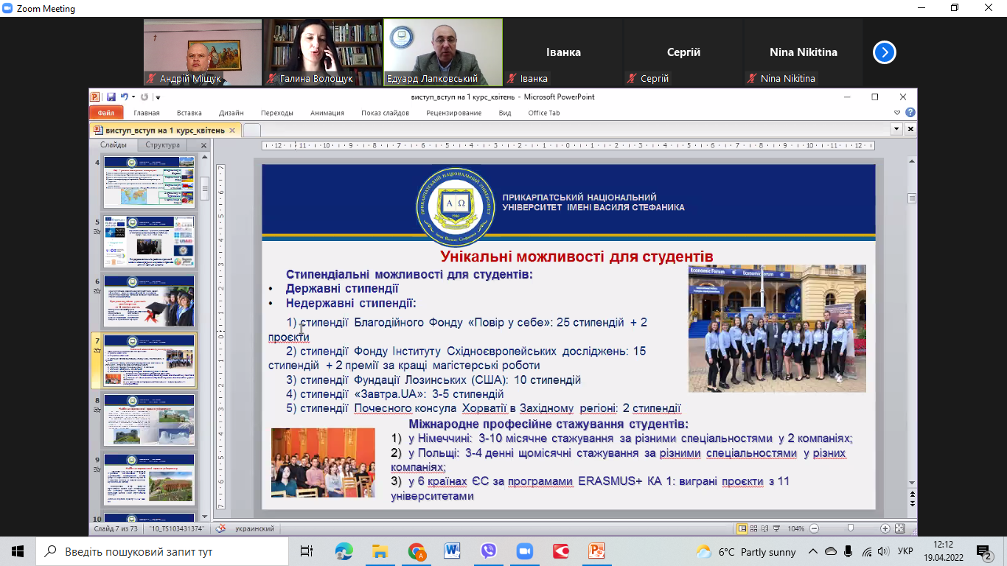Switch to Slide Sorter view icon

pyautogui.click(x=755, y=528)
